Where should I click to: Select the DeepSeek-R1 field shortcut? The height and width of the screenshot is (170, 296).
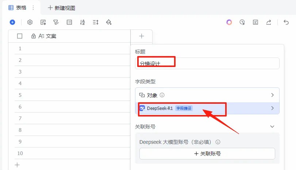207,108
